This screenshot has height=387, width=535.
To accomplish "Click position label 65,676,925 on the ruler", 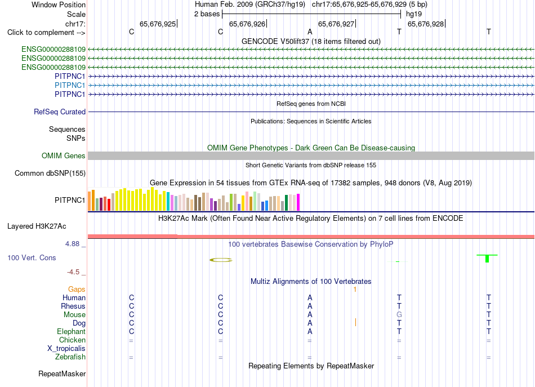I will point(158,24).
